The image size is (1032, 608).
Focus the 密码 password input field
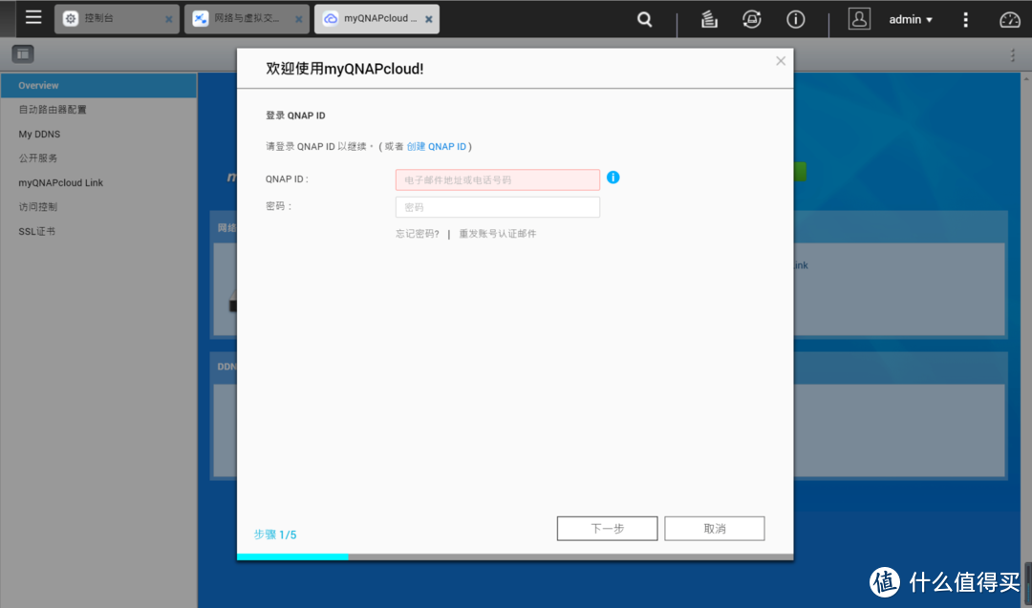click(x=498, y=207)
